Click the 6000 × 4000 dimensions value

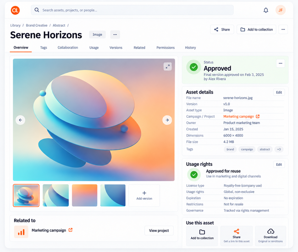[233, 136]
